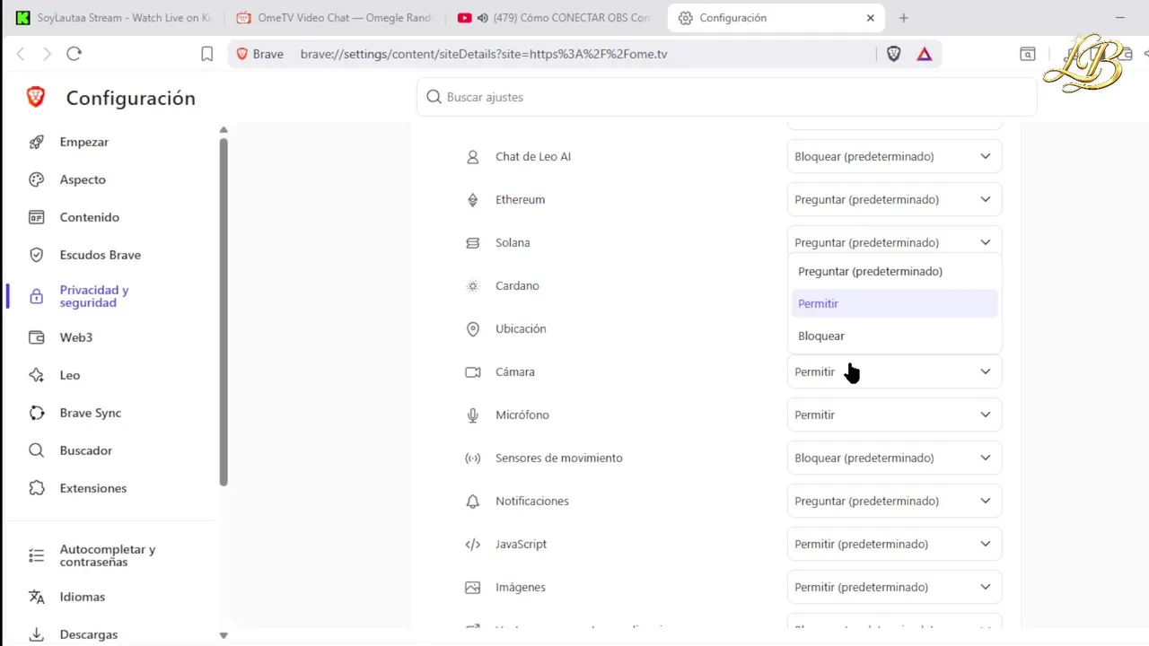
Task: Switch to the OmeTV Video Chat tab
Action: (x=337, y=18)
